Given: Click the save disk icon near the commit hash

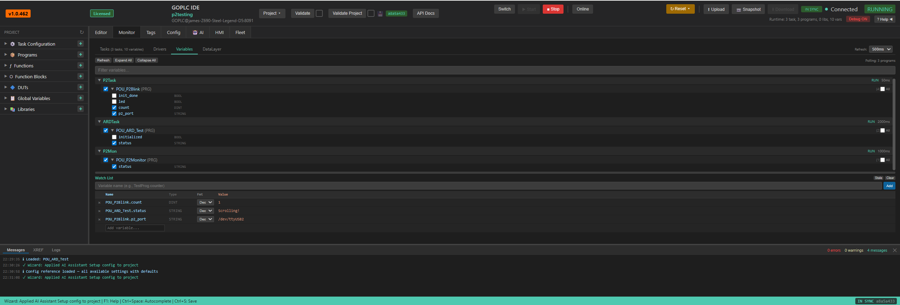Looking at the screenshot, I should point(380,14).
